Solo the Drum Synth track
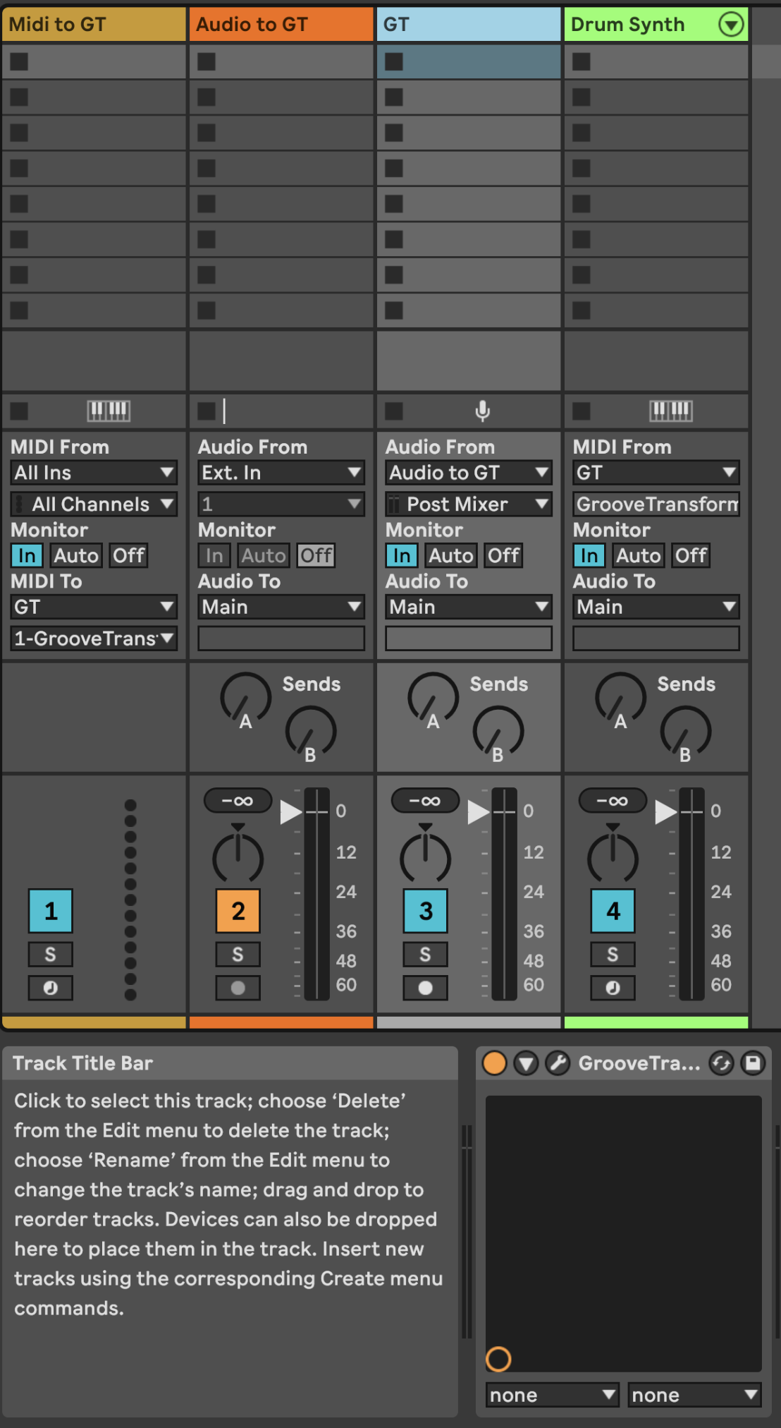 (x=613, y=955)
